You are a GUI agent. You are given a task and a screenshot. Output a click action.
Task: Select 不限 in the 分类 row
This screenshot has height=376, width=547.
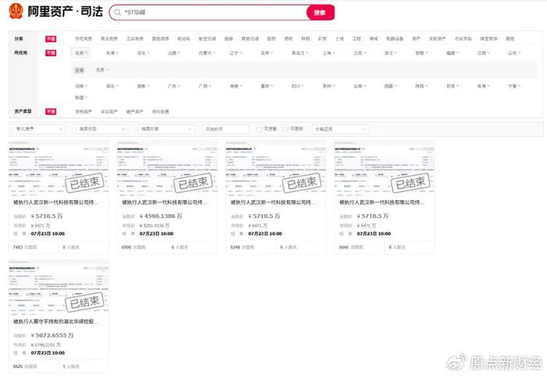coord(51,39)
